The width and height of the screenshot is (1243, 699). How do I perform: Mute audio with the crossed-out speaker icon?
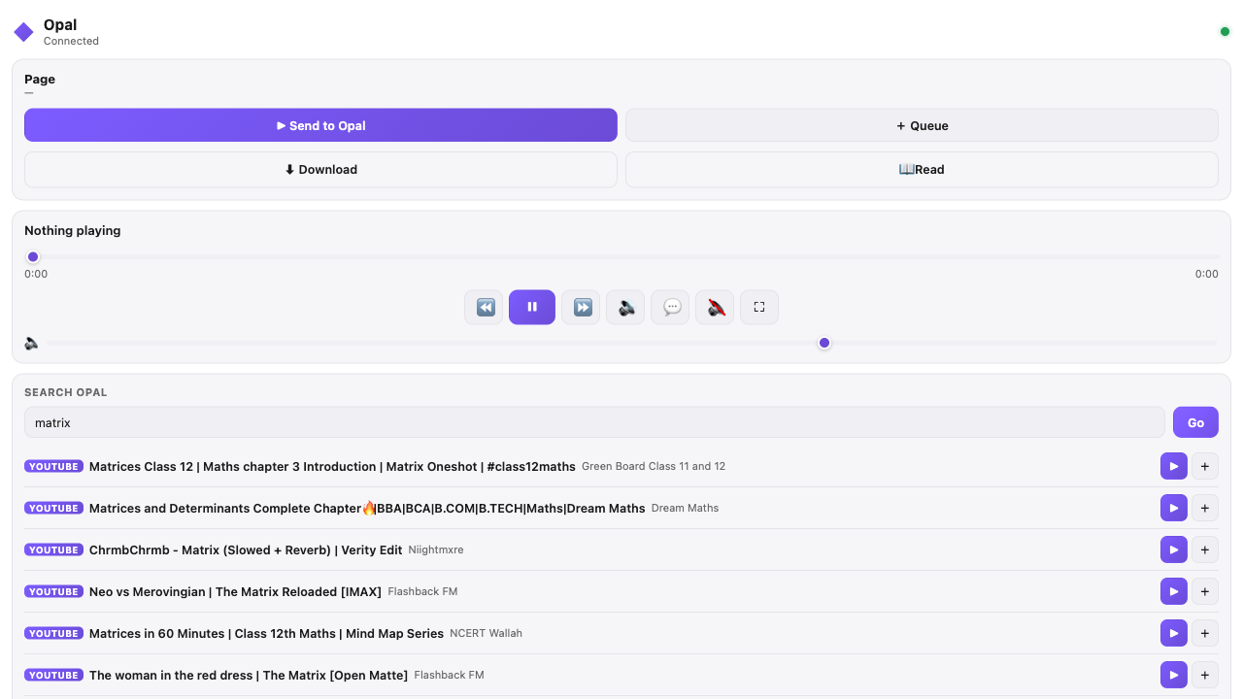715,307
